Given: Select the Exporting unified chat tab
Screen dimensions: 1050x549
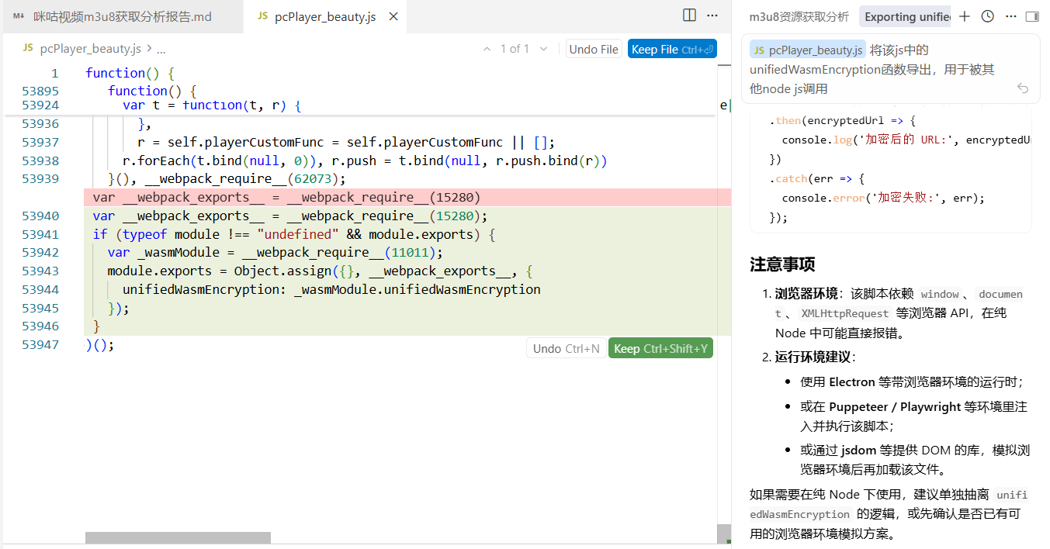Looking at the screenshot, I should (906, 16).
